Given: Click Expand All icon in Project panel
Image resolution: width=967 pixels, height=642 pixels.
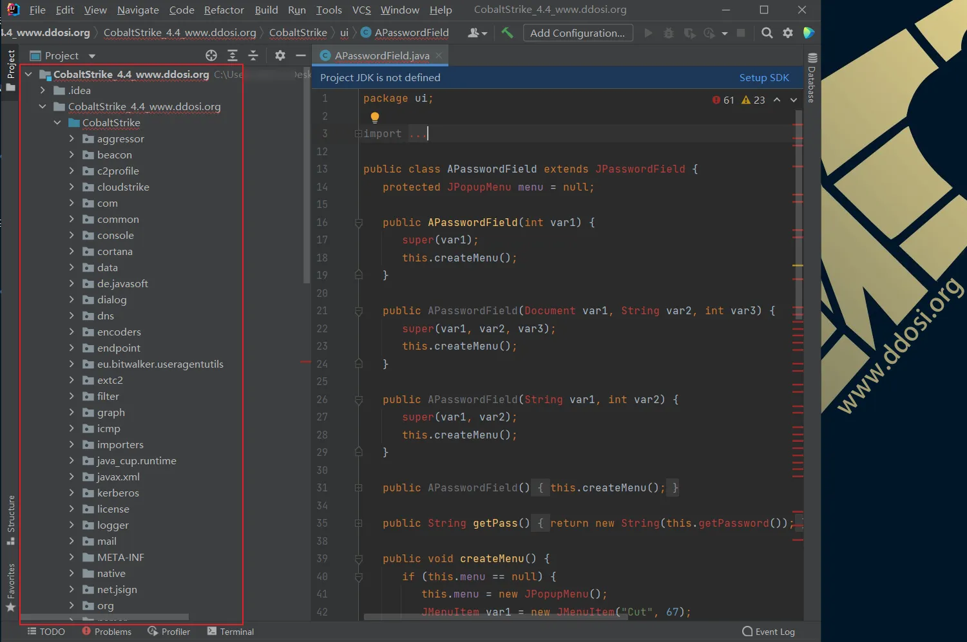Looking at the screenshot, I should click(233, 55).
